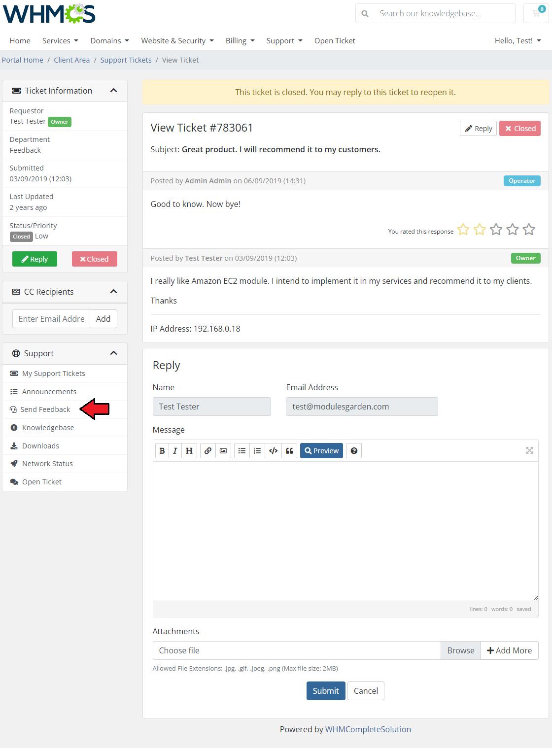Toggle bold formatting in message editor

click(162, 451)
